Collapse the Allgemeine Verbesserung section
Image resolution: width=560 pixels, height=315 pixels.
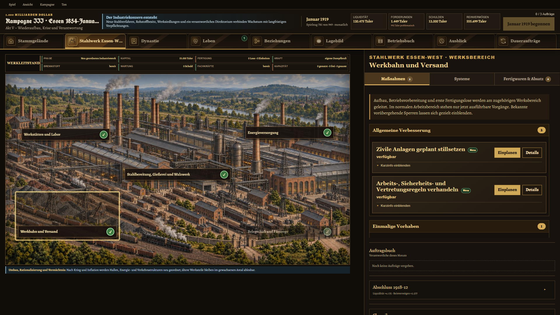[459, 130]
